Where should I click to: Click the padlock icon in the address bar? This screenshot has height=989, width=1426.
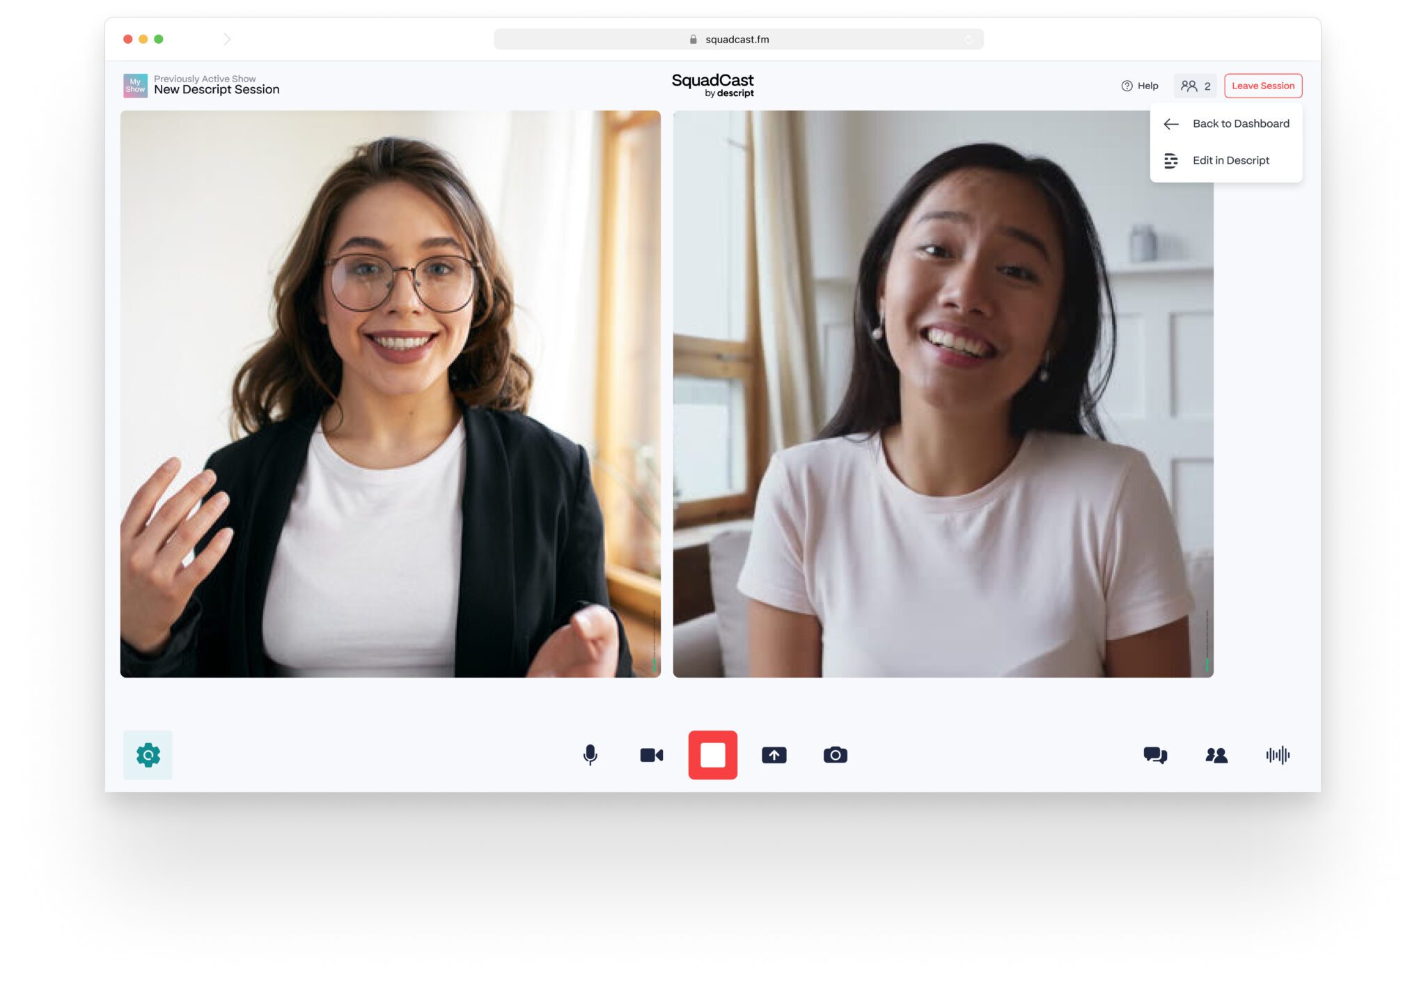point(692,40)
